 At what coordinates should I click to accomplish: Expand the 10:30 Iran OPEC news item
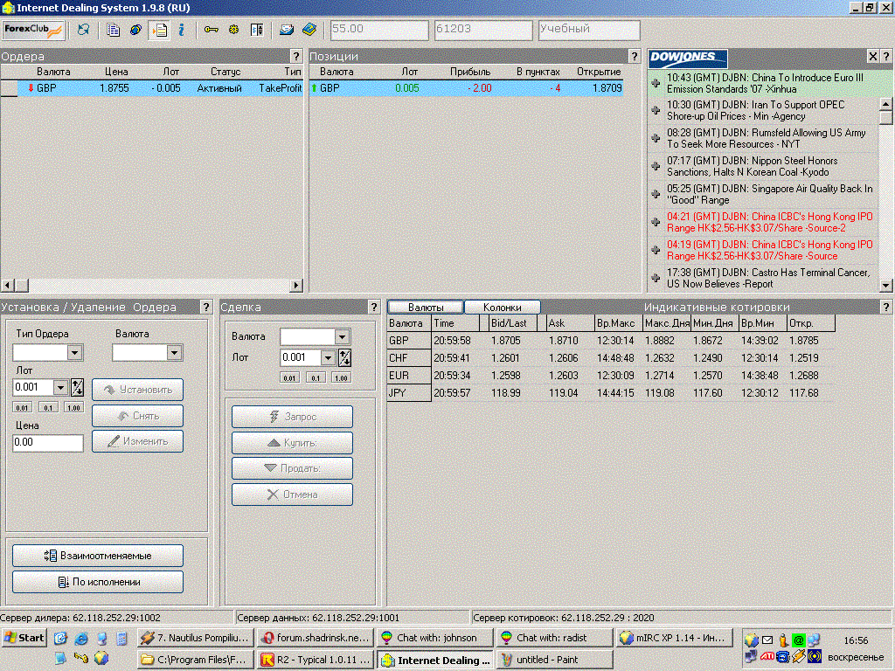pos(656,111)
